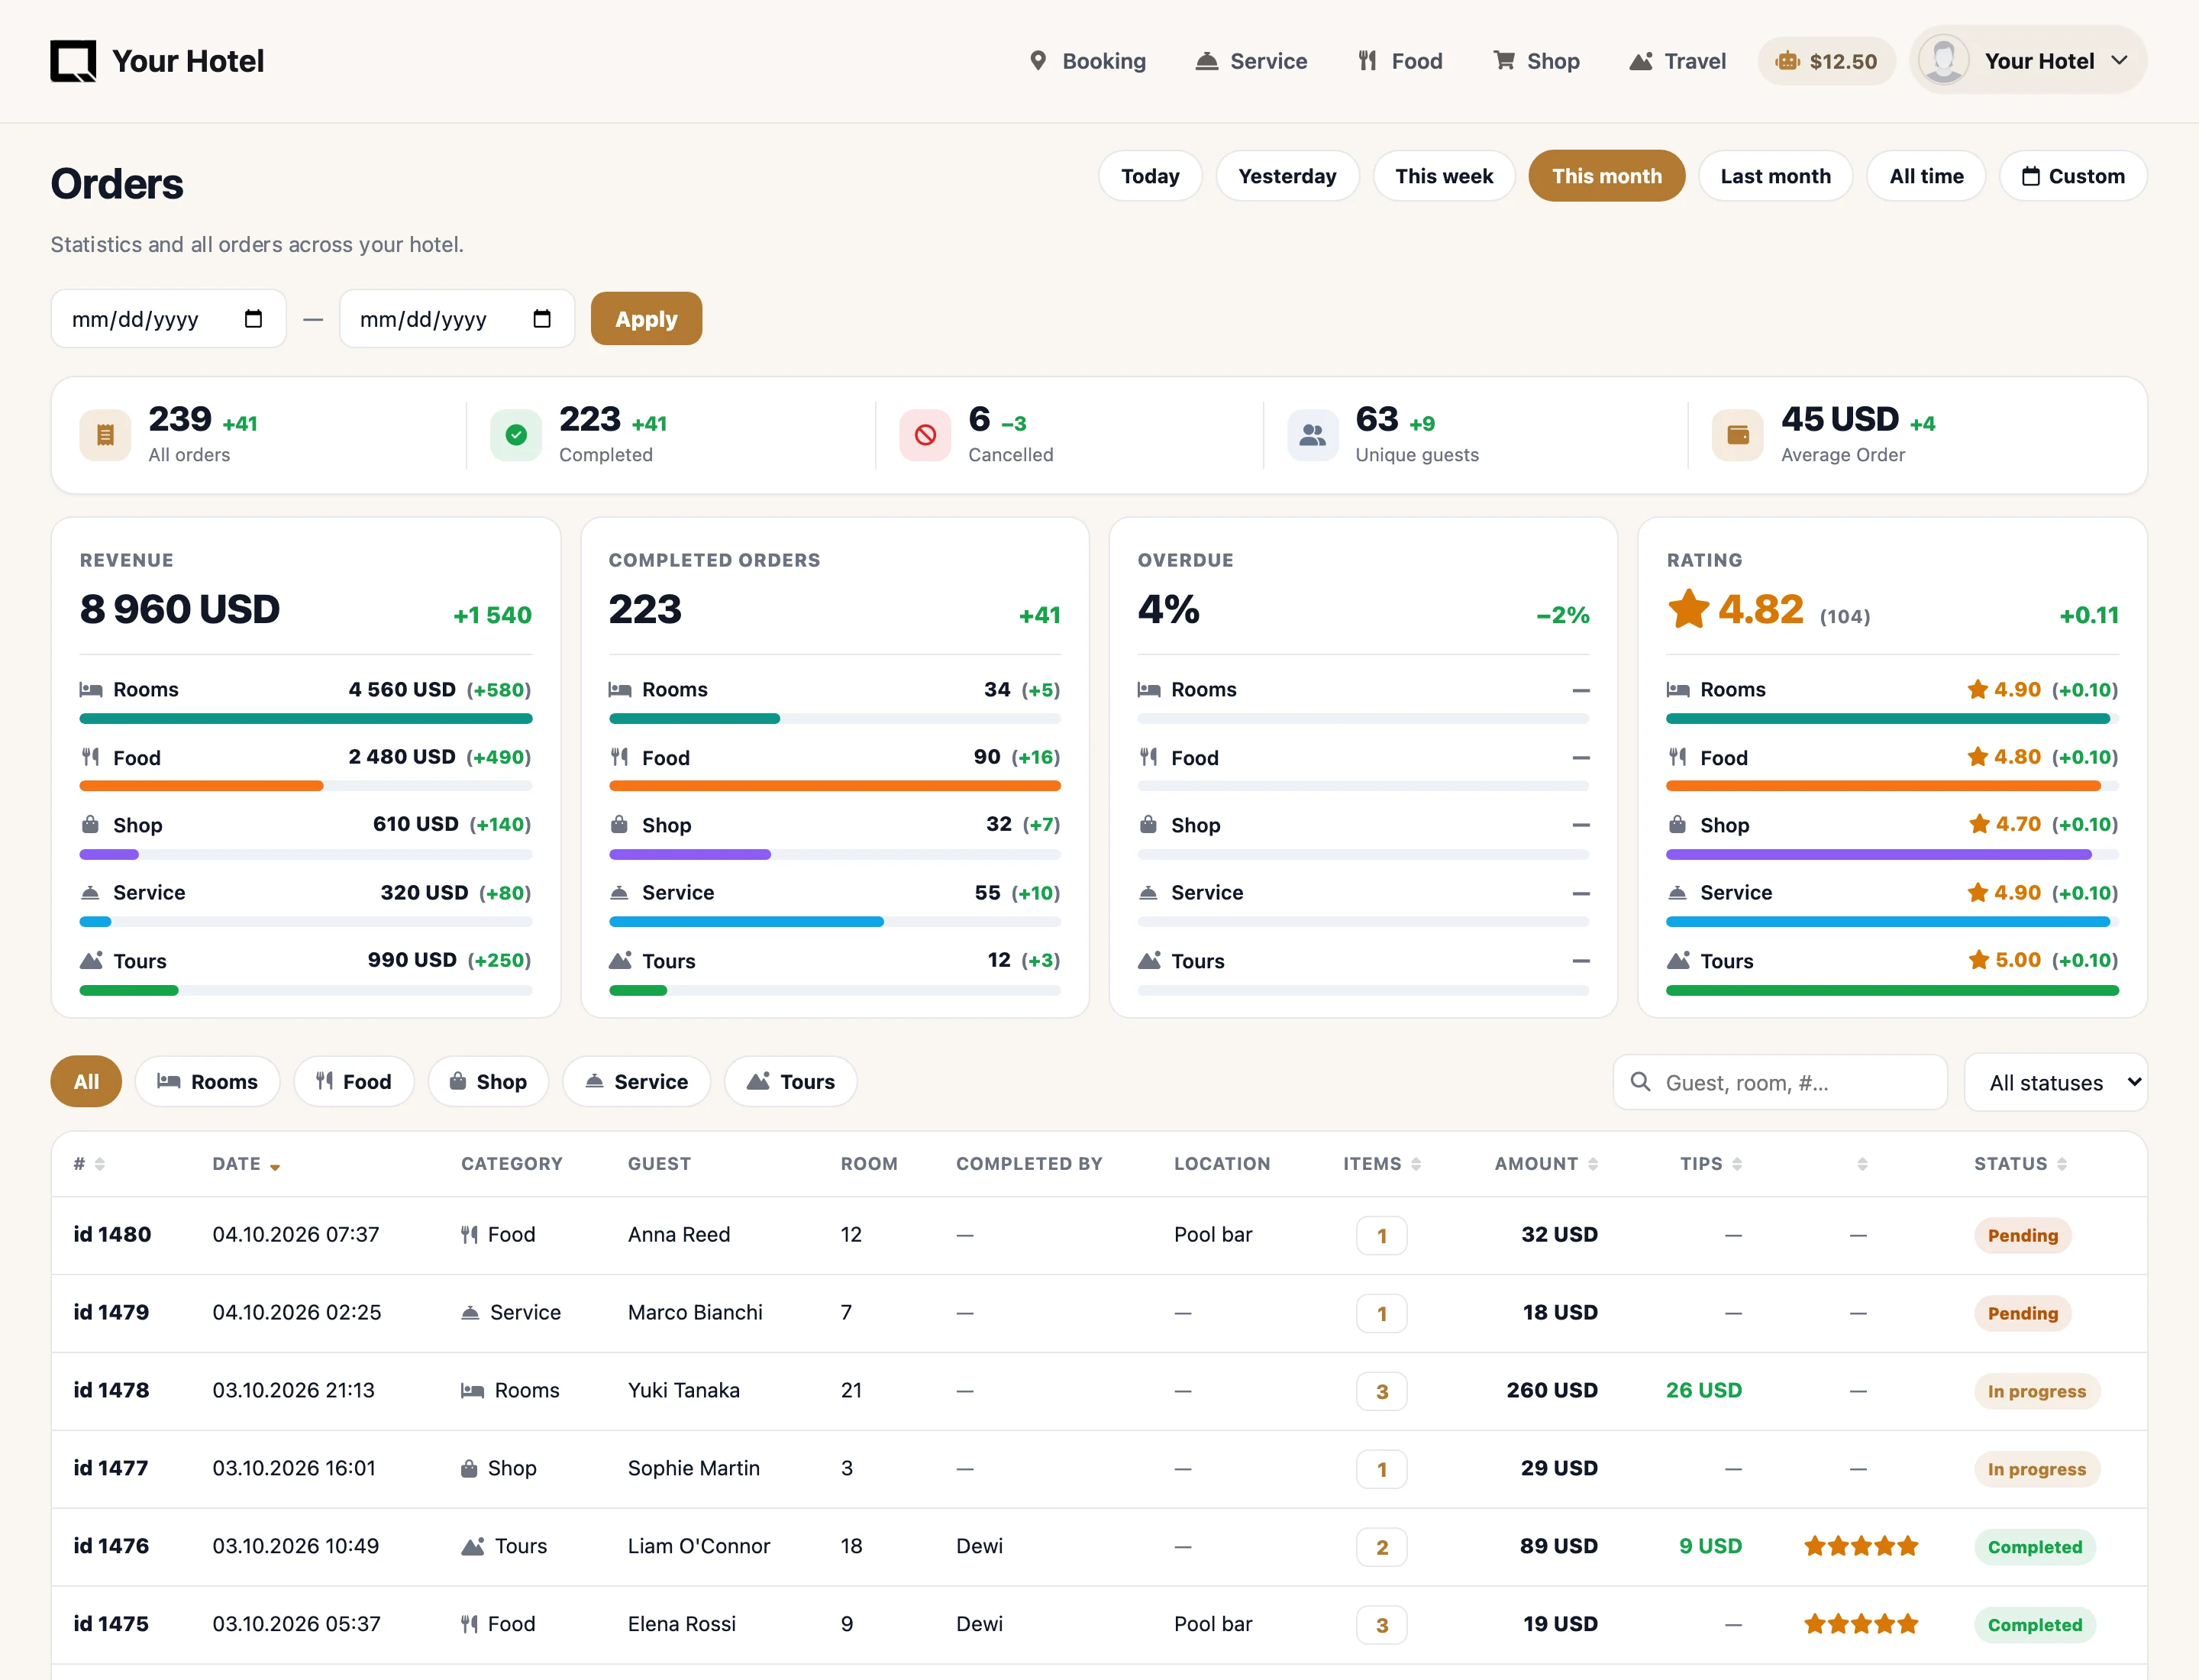The height and width of the screenshot is (1680, 2199).
Task: Click the search magnifier icon
Action: point(1640,1082)
